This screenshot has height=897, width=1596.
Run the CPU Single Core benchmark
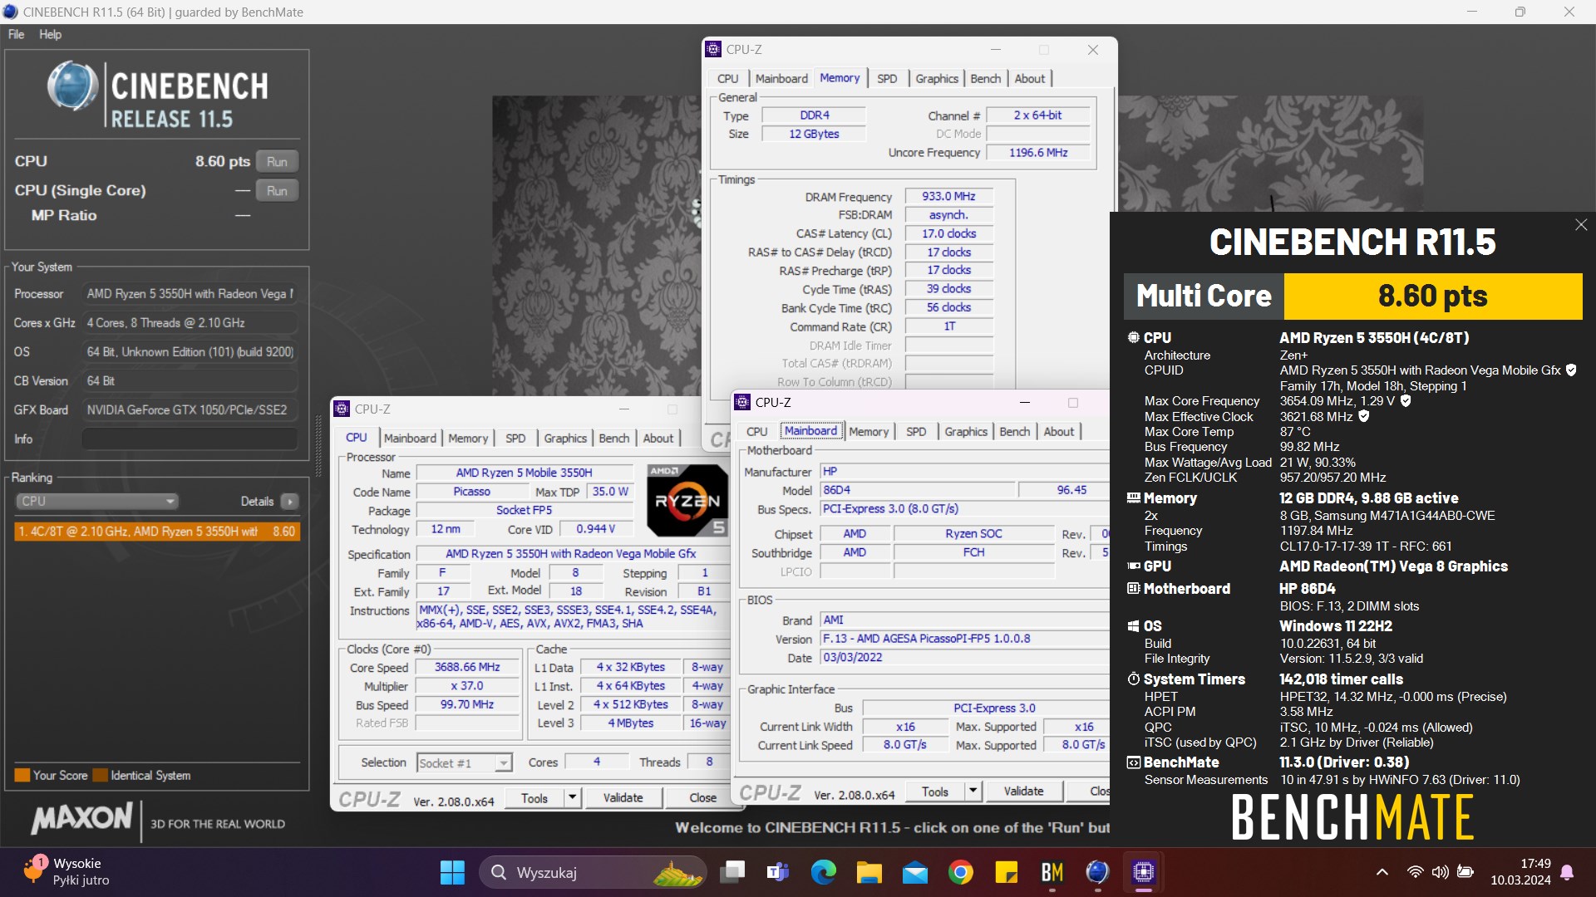coord(277,190)
